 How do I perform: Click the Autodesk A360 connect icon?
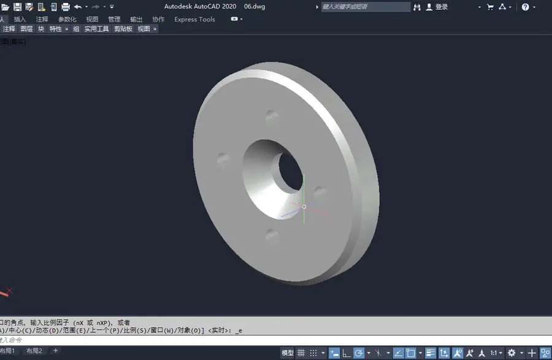502,7
